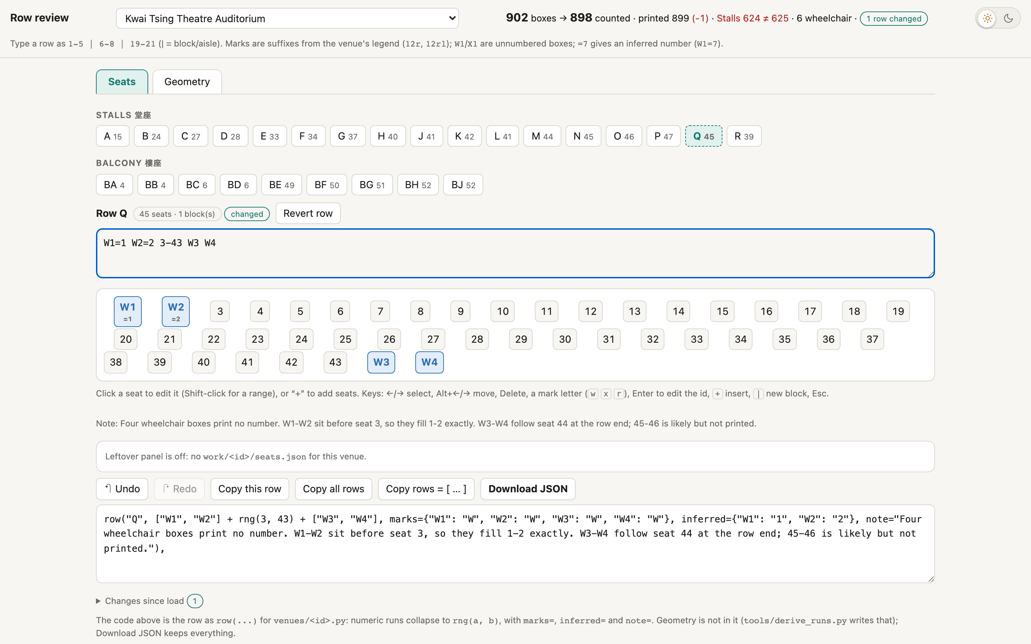Select seat 43 in row Q
This screenshot has width=1031, height=644.
click(x=335, y=362)
